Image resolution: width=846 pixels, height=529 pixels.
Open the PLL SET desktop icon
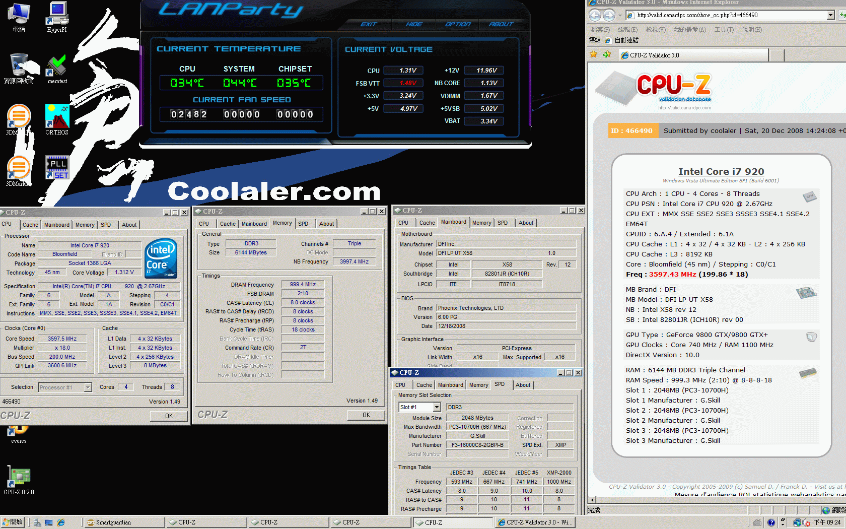[57, 168]
